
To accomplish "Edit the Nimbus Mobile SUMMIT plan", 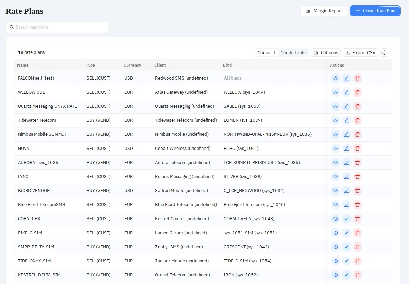I will (347, 134).
